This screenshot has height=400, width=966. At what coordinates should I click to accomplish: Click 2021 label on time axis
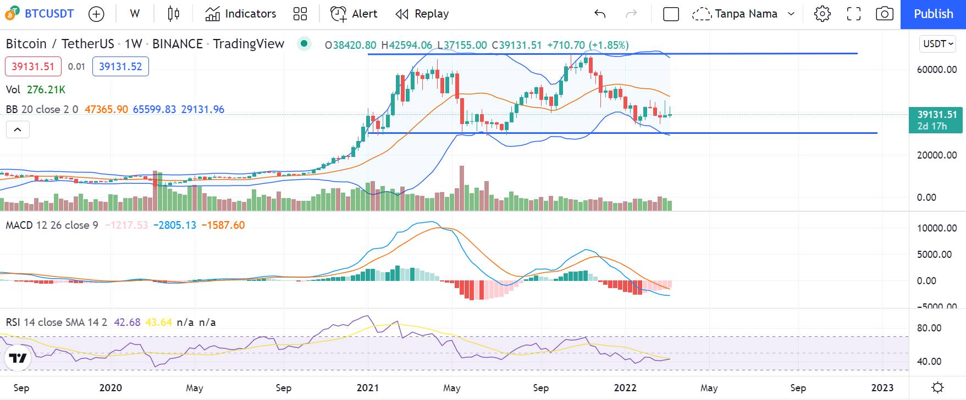pyautogui.click(x=367, y=388)
